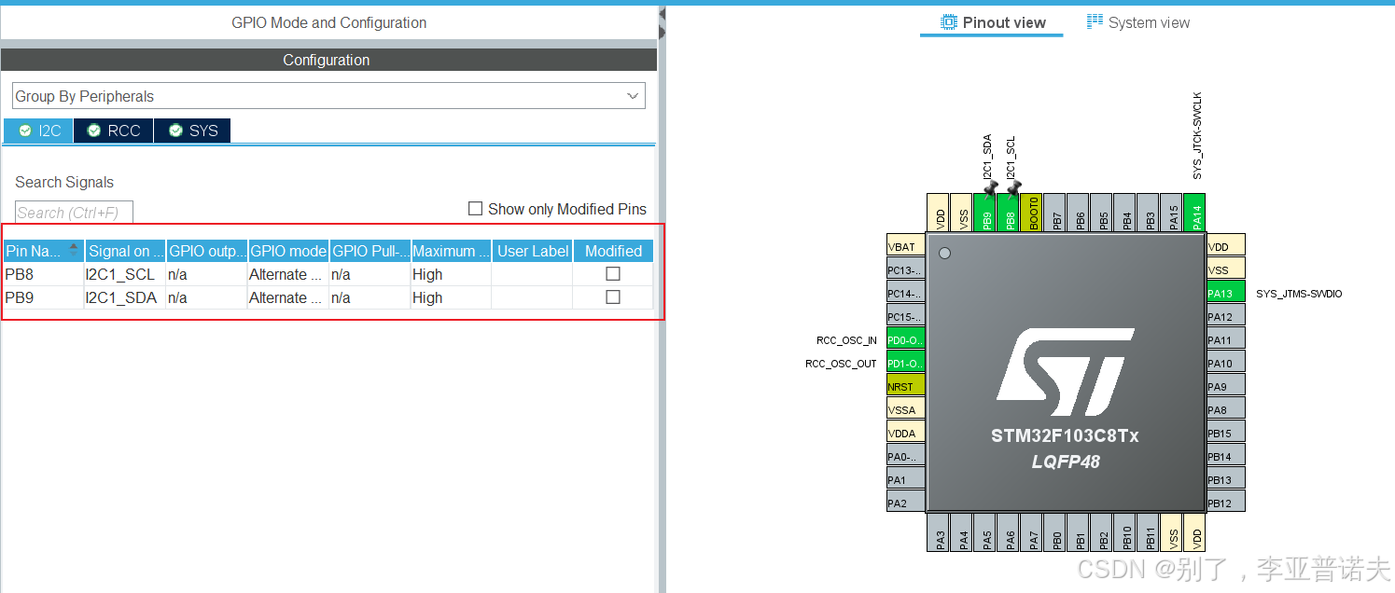Click the pushpin icon above pin PB9
Screen dimensions: 1395x593
tap(990, 187)
